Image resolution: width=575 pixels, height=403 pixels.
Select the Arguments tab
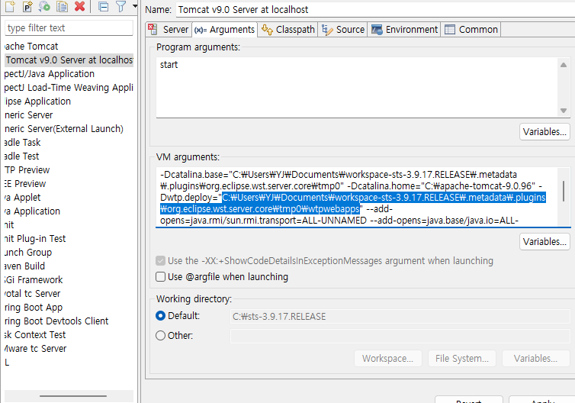(225, 29)
